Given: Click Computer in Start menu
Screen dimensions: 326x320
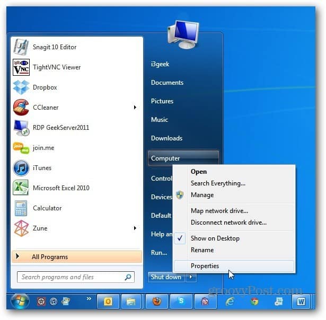Looking at the screenshot, I should [x=183, y=158].
